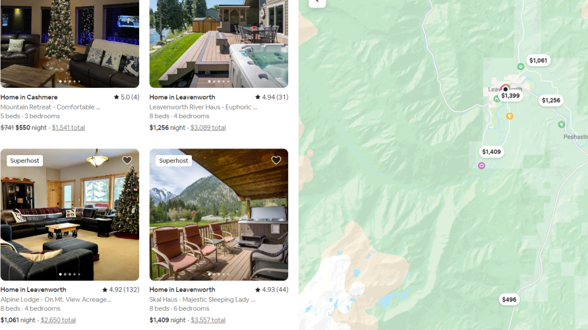Open the $3,089 total price breakdown
Screen dimensions: 588x330
pyautogui.click(x=208, y=127)
